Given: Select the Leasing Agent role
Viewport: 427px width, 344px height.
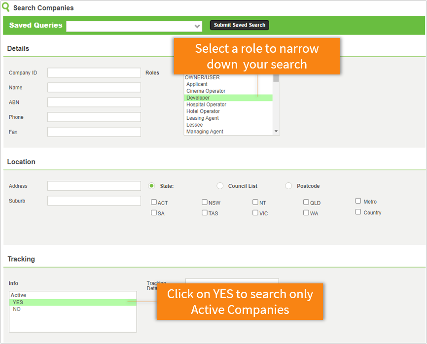Looking at the screenshot, I should coord(228,118).
